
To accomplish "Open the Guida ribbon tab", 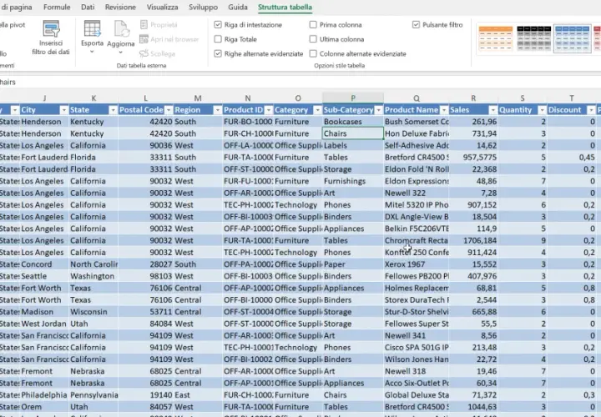I will click(x=238, y=7).
